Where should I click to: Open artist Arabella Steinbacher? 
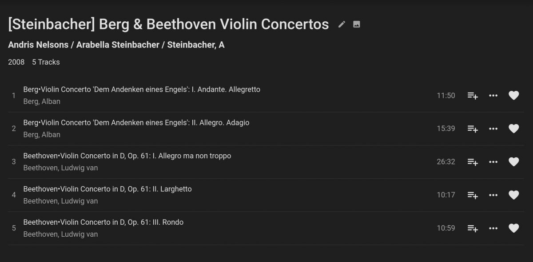pos(118,45)
